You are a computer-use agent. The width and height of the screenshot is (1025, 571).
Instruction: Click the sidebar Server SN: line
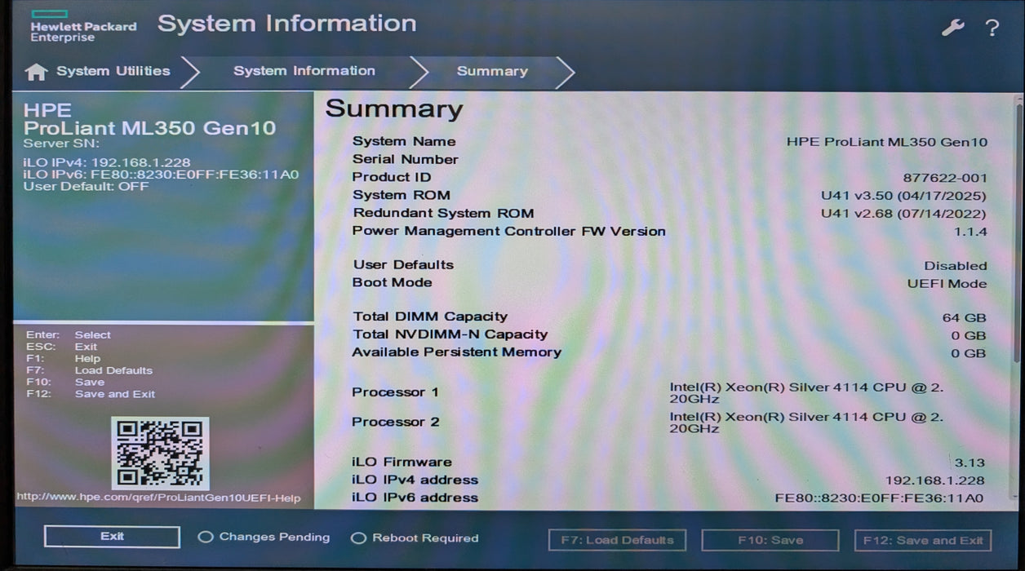click(x=61, y=144)
